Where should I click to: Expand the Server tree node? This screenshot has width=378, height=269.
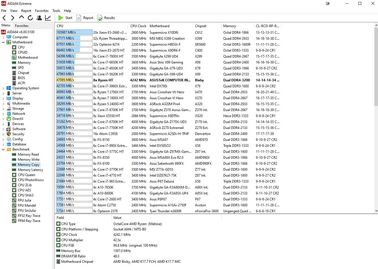[x=3, y=93]
